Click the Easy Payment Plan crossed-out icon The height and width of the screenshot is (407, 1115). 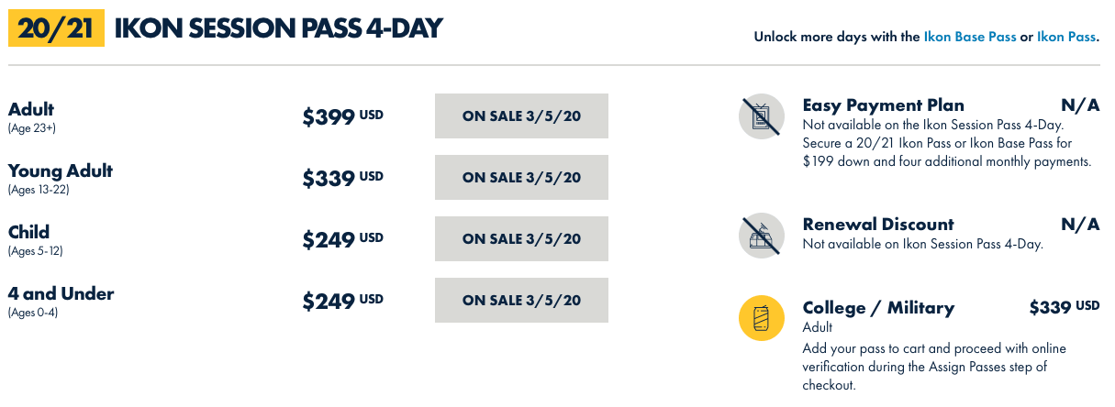(x=762, y=116)
